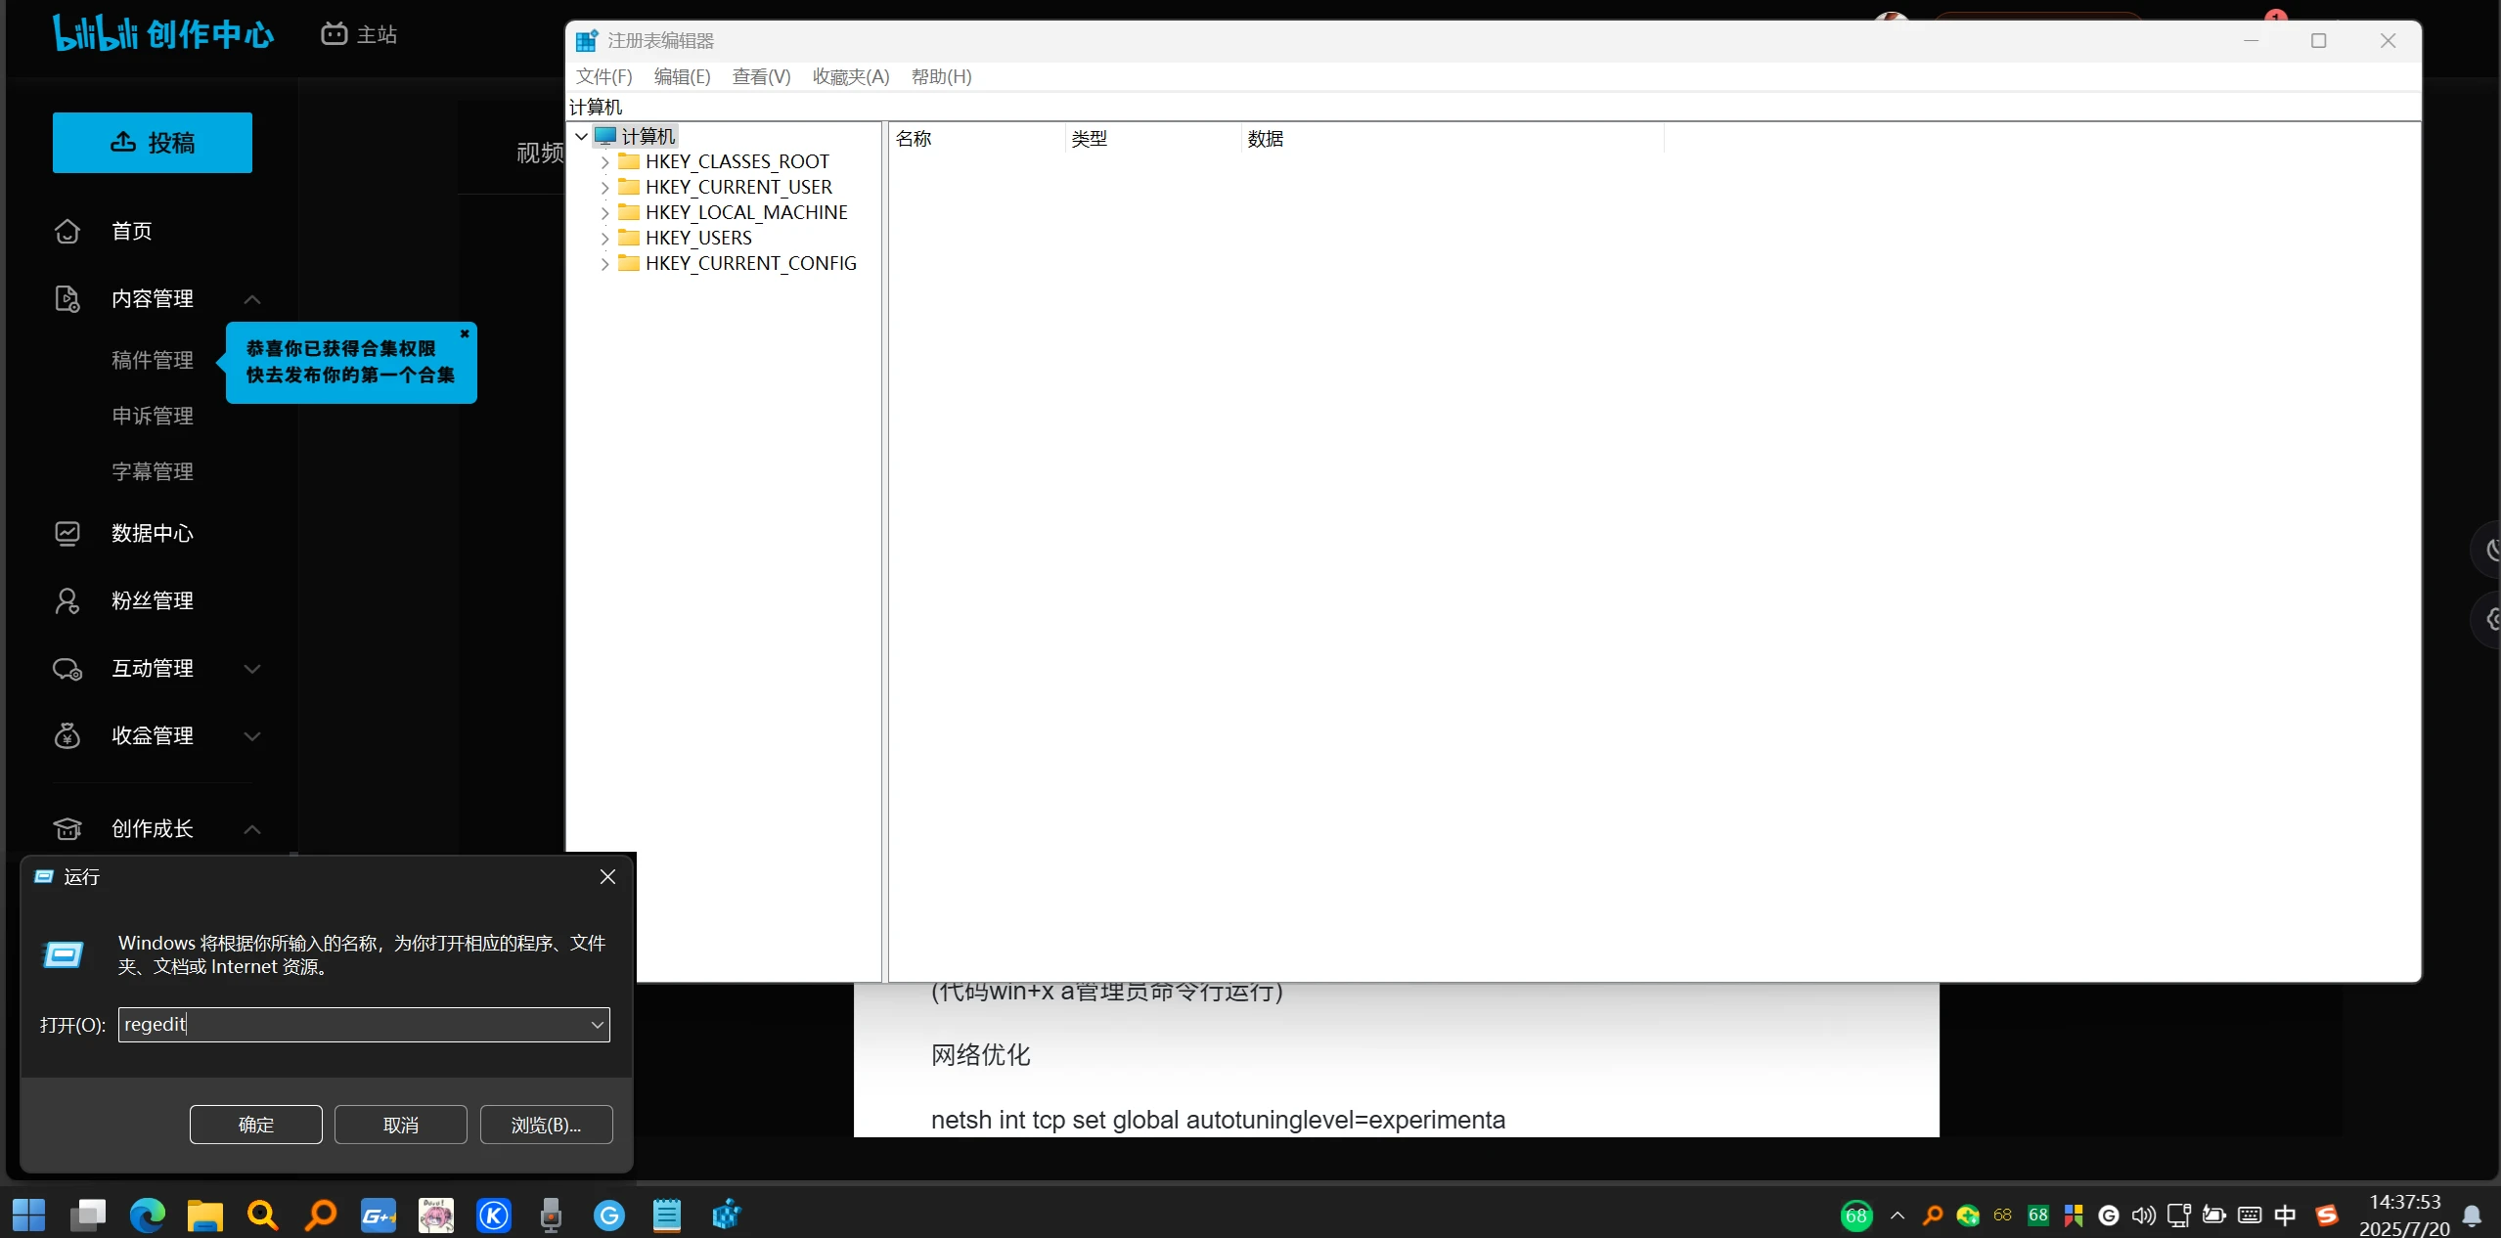Click the 粉丝管理 person icon

67,600
